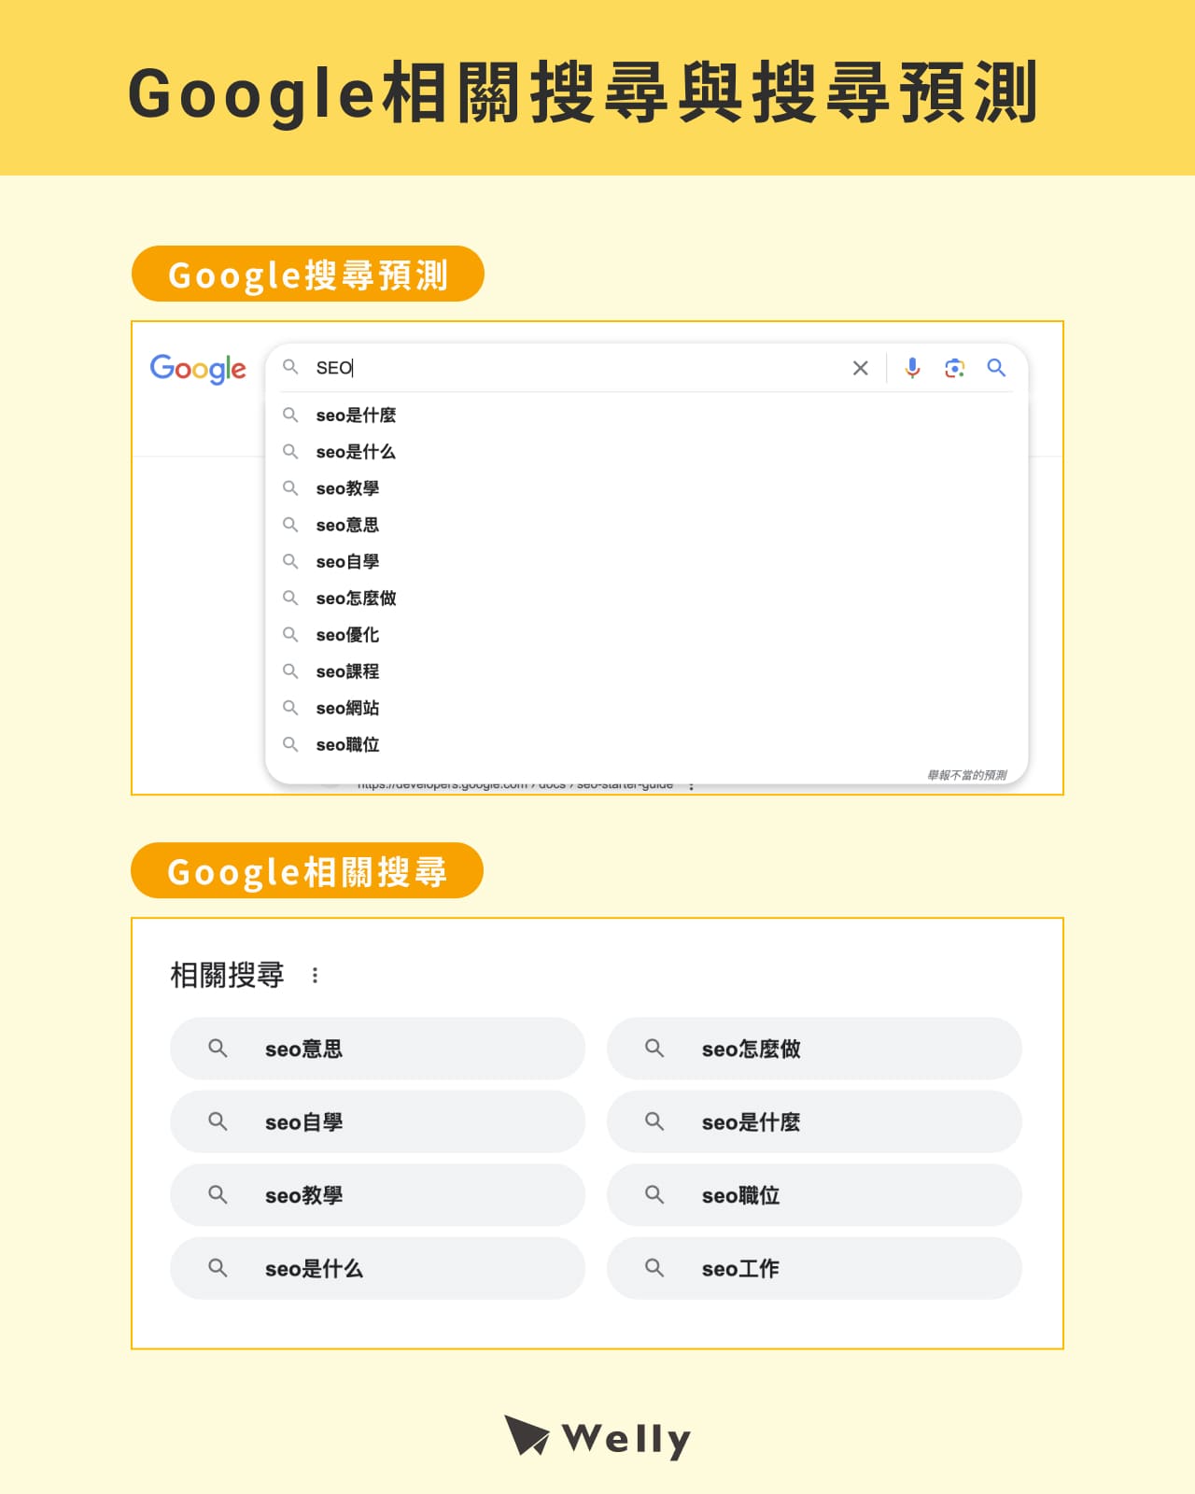Select suggestion 'seo是什麼'
This screenshot has width=1195, height=1494.
click(646, 415)
